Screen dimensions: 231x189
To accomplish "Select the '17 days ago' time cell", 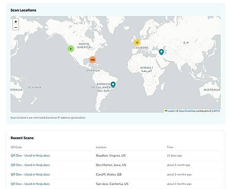I will [x=175, y=156].
